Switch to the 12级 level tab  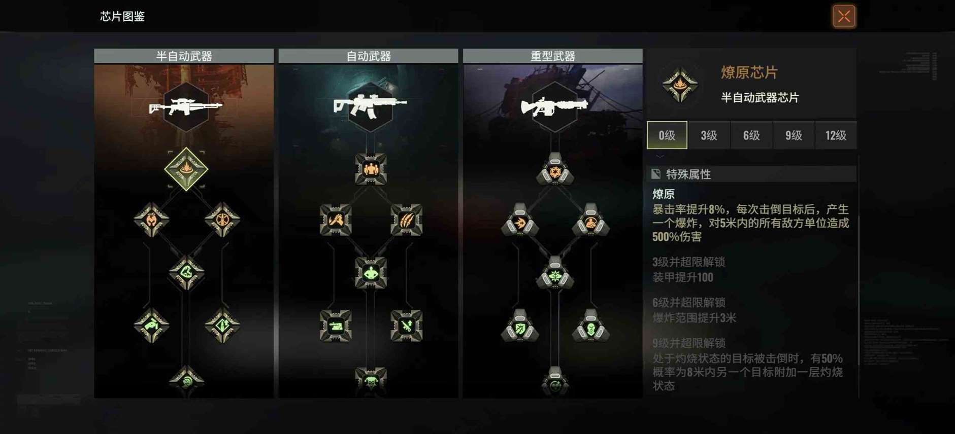click(836, 135)
